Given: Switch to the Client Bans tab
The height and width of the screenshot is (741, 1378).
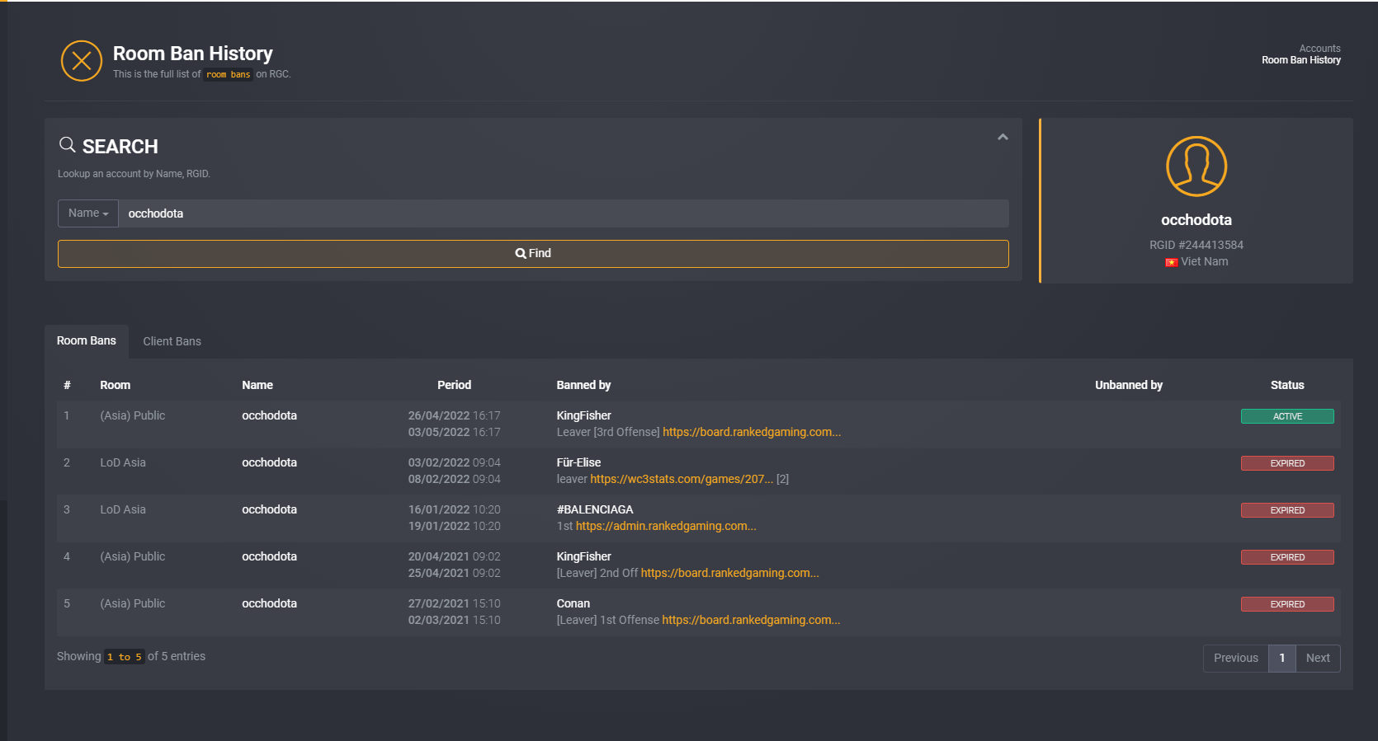Looking at the screenshot, I should coord(172,341).
